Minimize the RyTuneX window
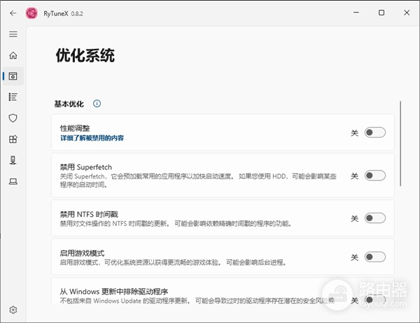This screenshot has width=420, height=323. [356, 13]
